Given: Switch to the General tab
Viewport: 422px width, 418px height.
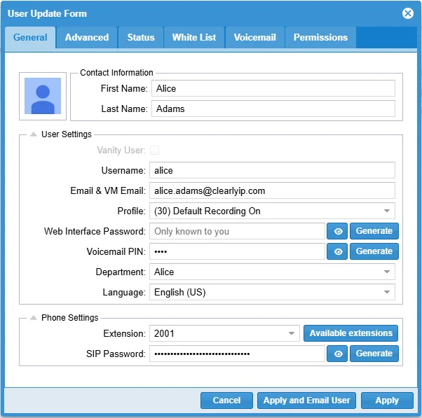Looking at the screenshot, I should coord(30,37).
